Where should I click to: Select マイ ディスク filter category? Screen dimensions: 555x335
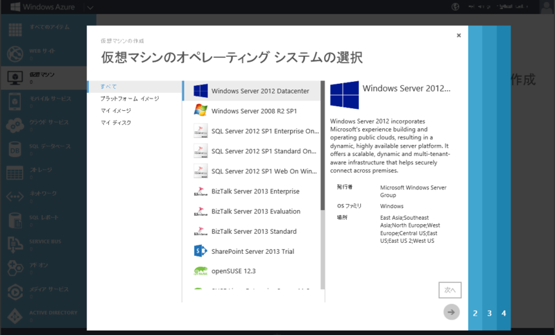tap(116, 123)
